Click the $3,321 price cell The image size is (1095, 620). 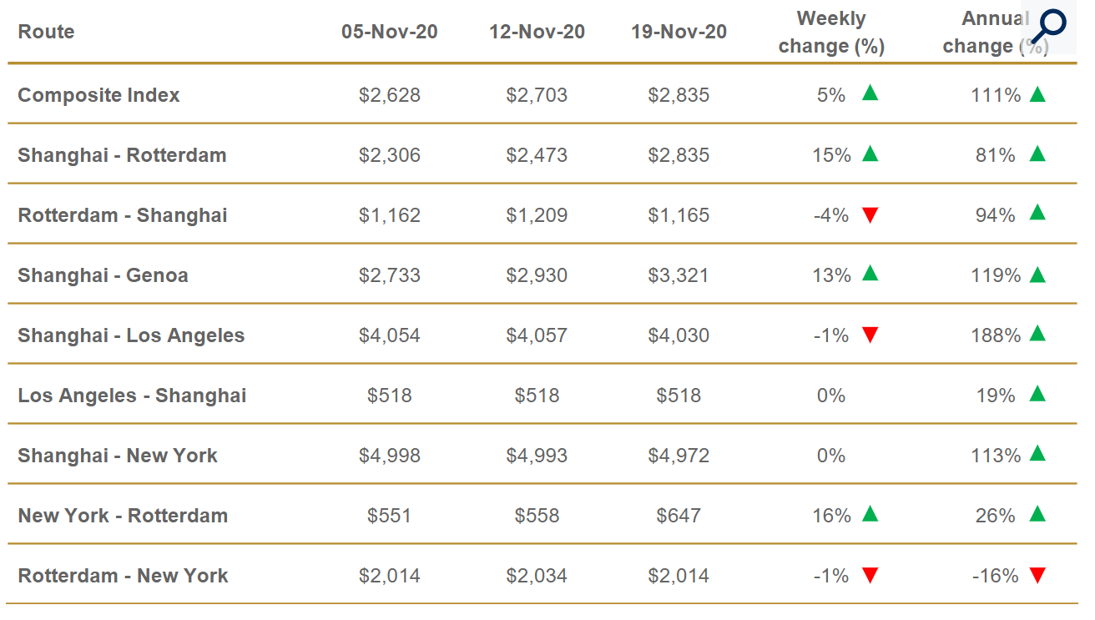click(x=679, y=275)
